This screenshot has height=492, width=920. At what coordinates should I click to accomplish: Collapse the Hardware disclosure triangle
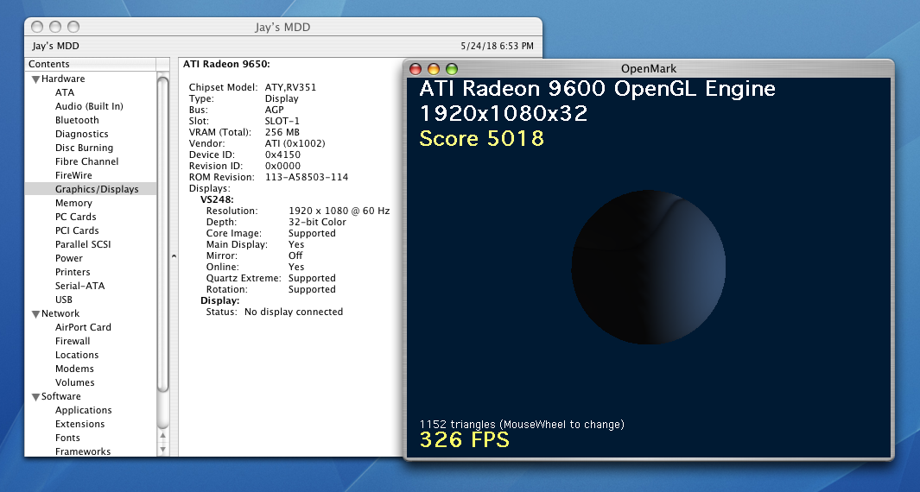(35, 79)
